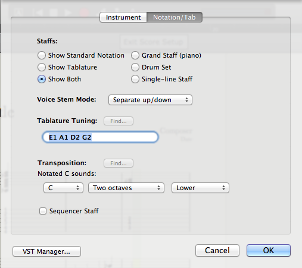This screenshot has width=302, height=268.
Task: Select Show Standard Notation radio button
Action: click(42, 55)
